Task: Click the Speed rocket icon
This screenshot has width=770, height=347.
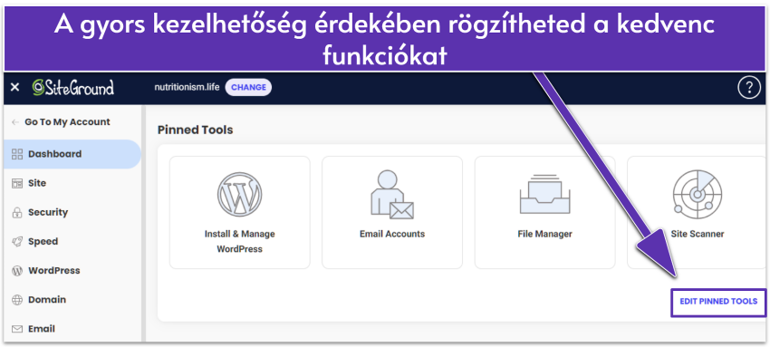Action: click(x=17, y=242)
